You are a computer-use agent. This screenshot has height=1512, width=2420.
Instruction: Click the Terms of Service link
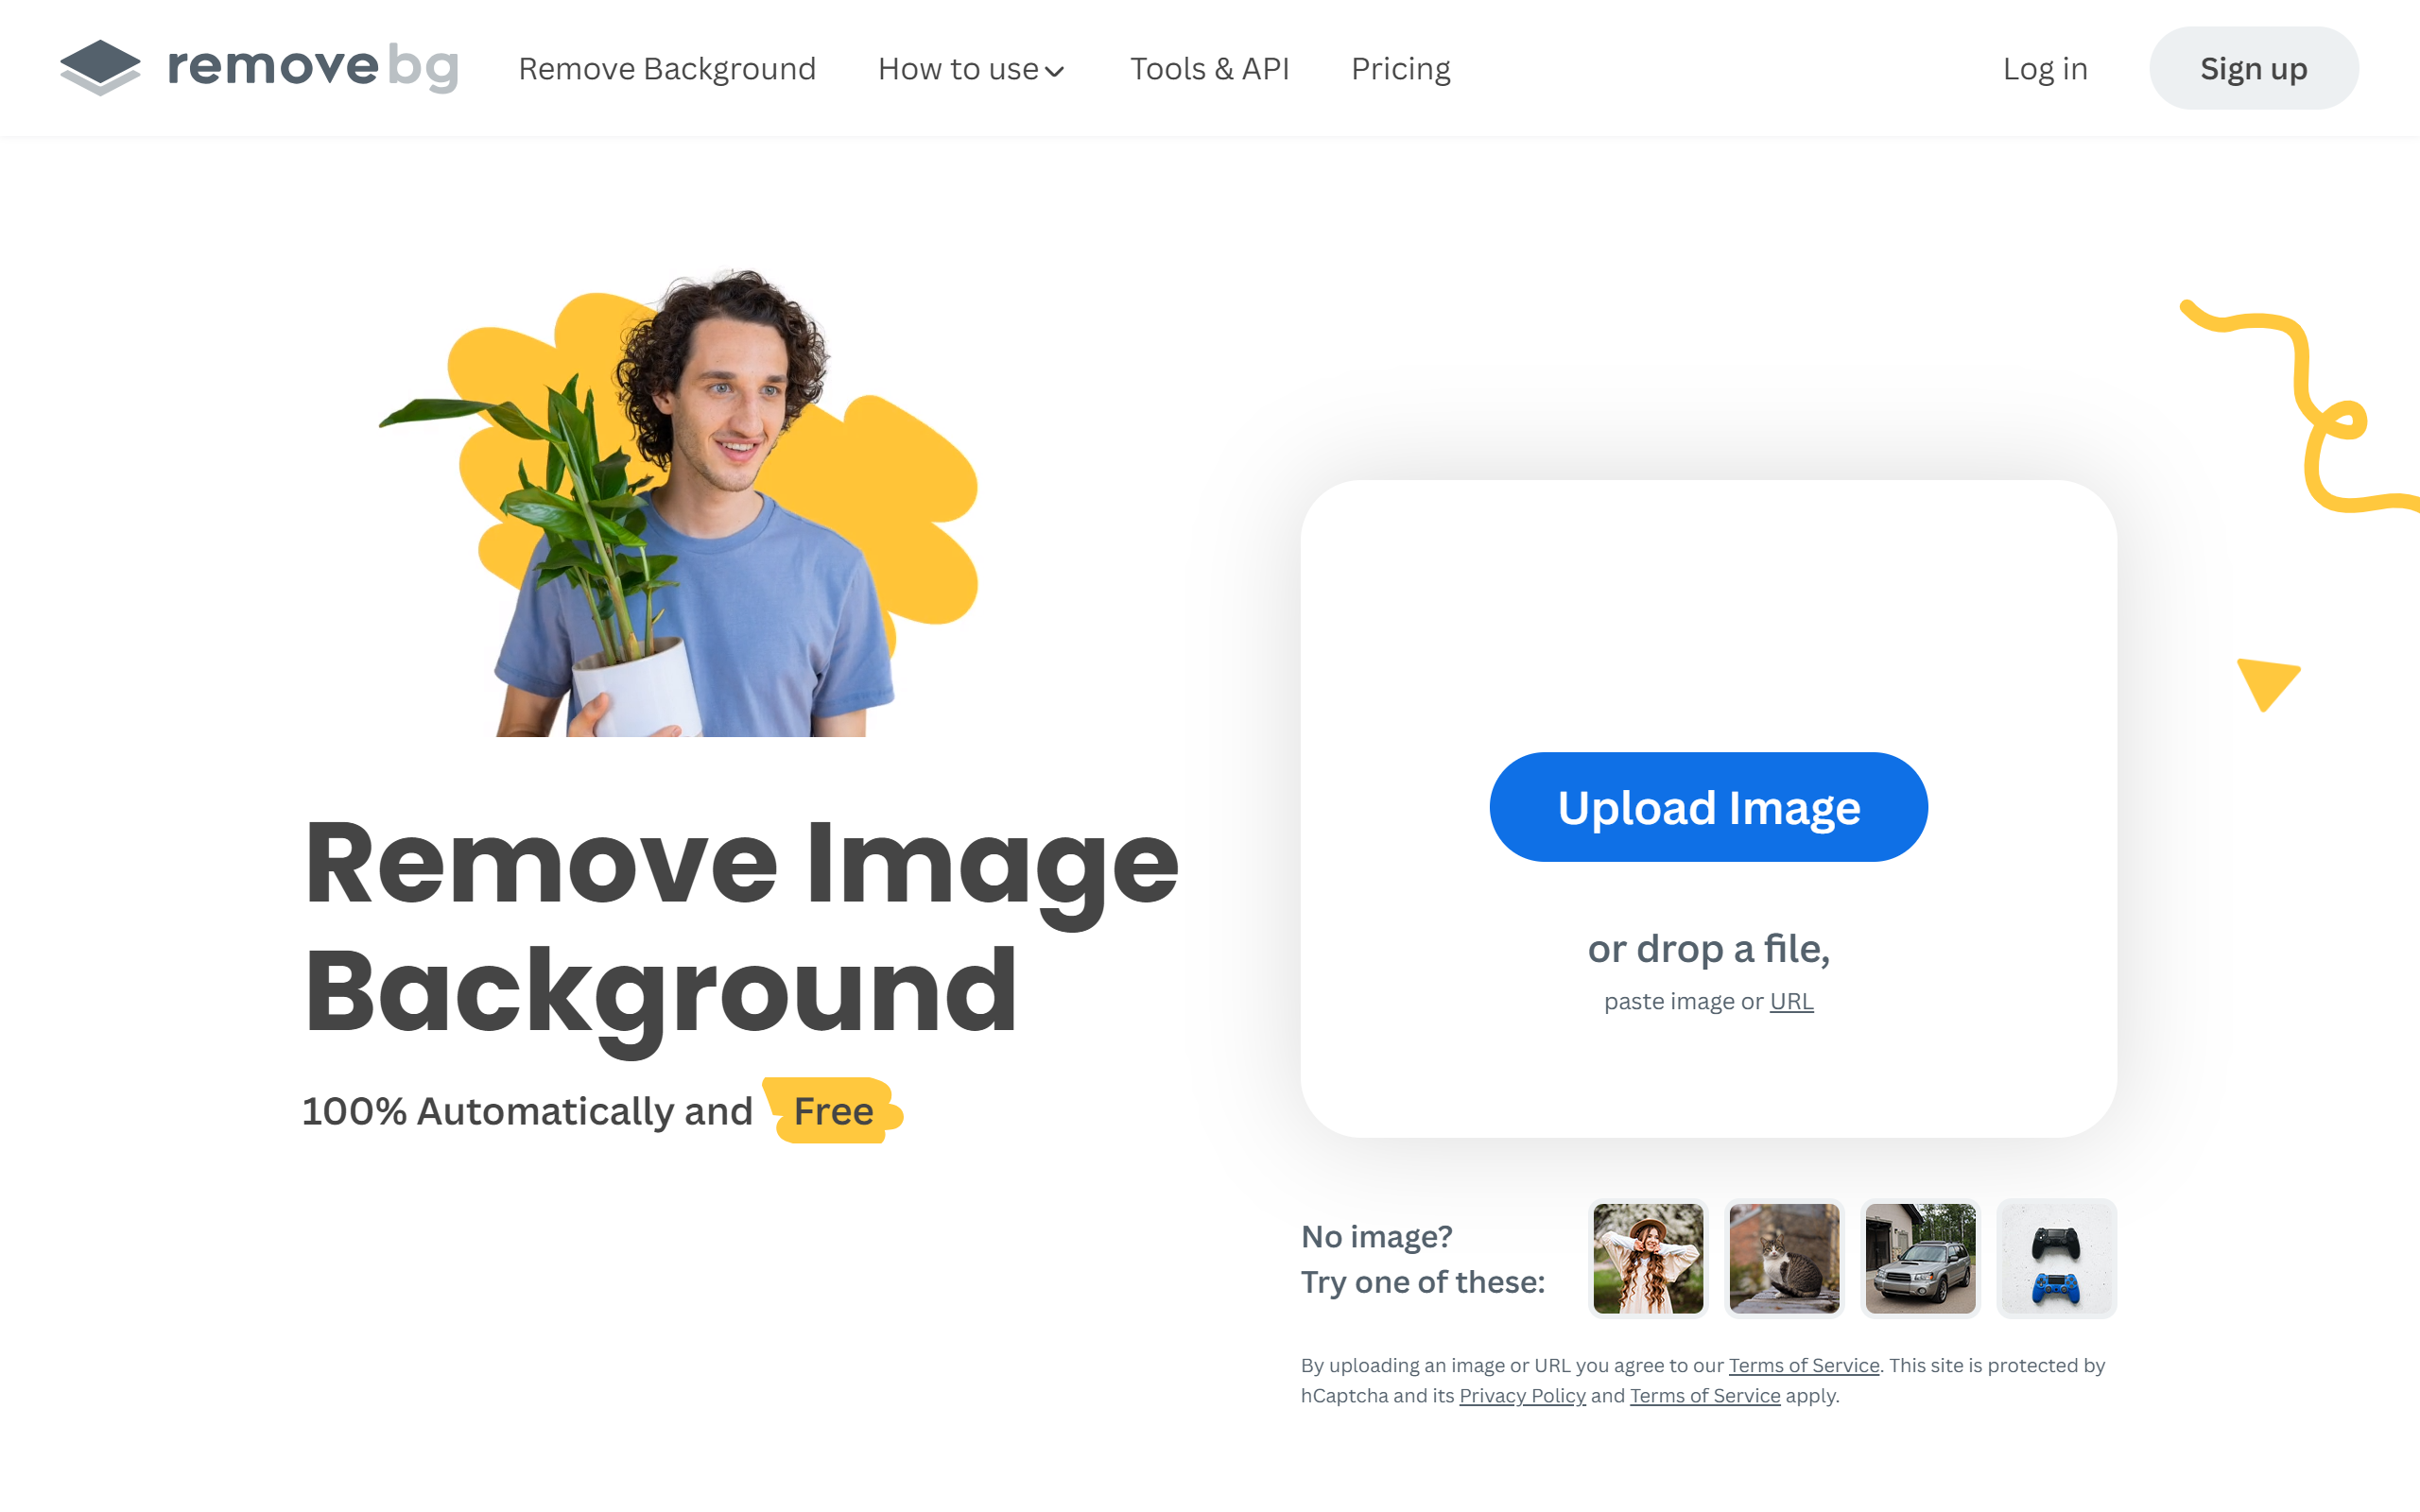[1804, 1366]
